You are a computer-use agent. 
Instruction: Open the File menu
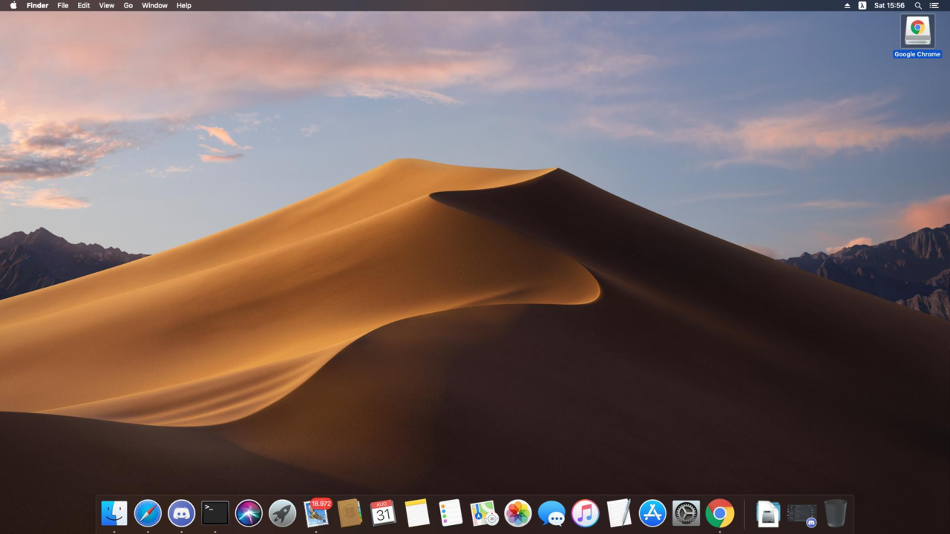(x=63, y=5)
